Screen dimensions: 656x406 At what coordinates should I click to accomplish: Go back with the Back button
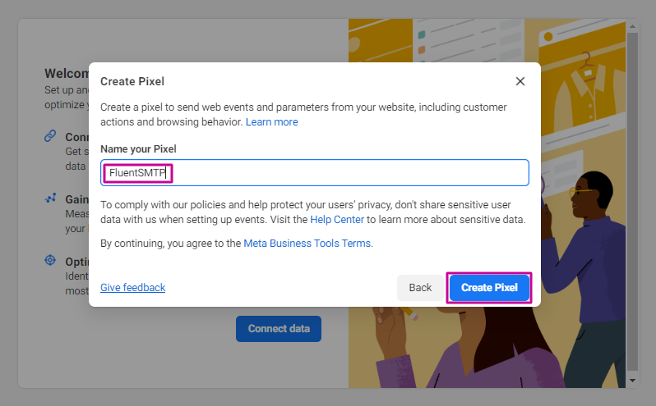point(420,288)
